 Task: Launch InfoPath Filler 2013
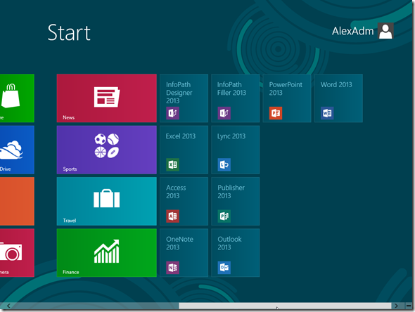(x=236, y=98)
